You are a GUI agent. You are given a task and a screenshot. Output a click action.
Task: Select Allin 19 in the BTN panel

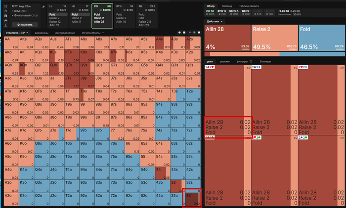(121, 22)
